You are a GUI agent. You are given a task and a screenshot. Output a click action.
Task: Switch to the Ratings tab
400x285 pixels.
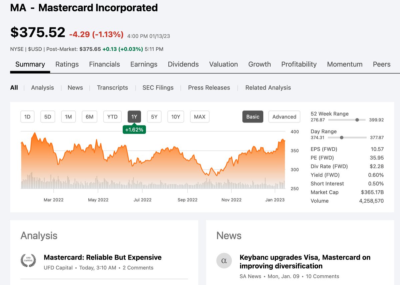(67, 64)
